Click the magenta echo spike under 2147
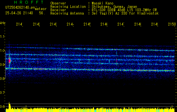This screenshot has height=112, width=177. pos(116,61)
